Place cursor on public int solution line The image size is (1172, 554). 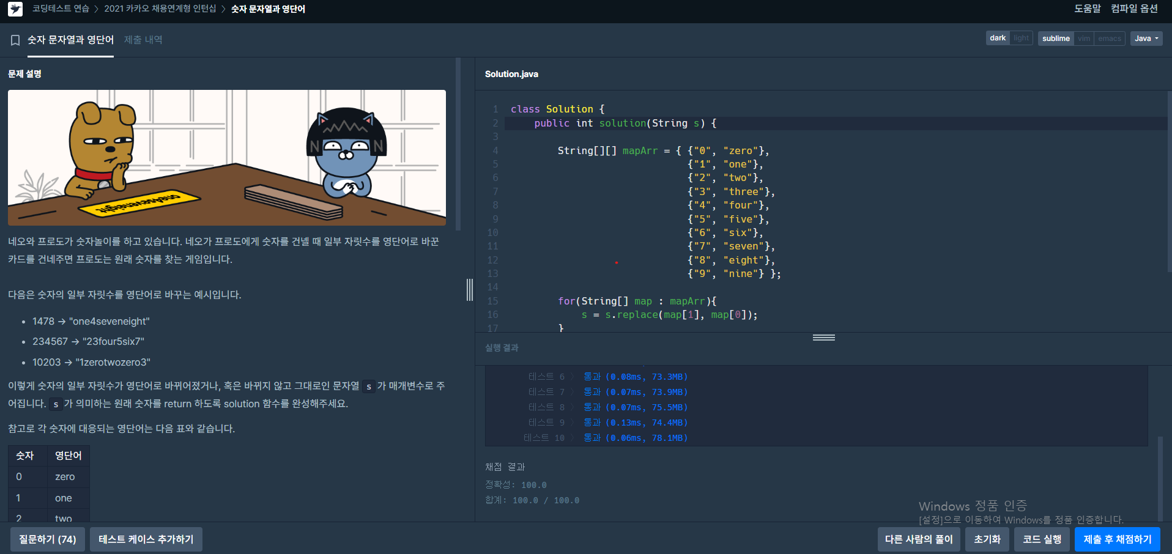(x=625, y=123)
